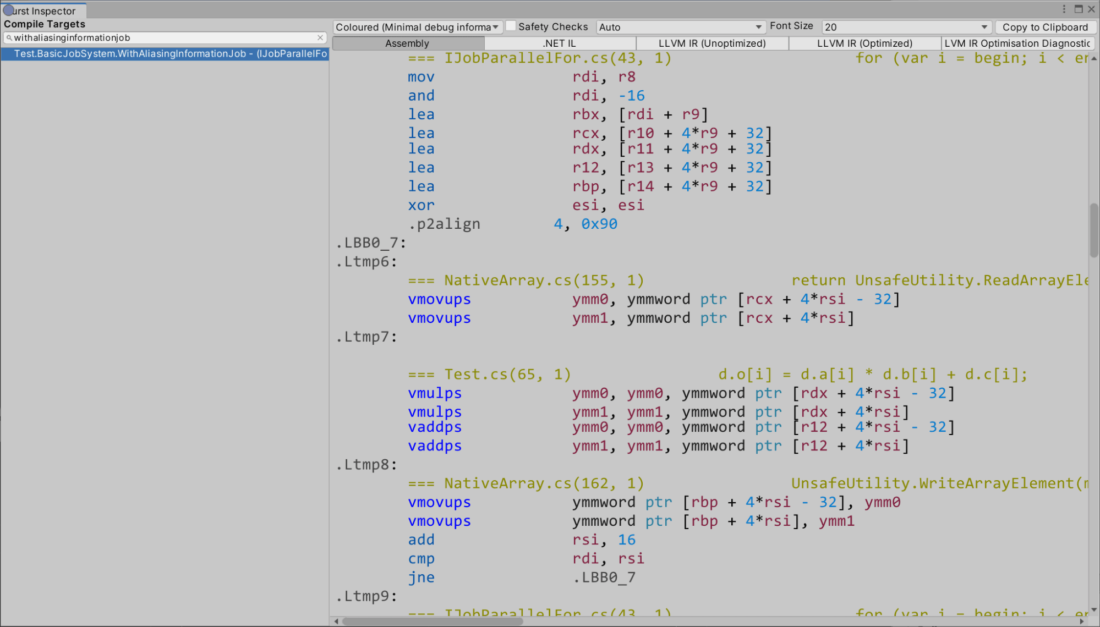Open the LLVM IR (Unoptimized) tab
Viewport: 1100px width, 627px height.
click(712, 43)
